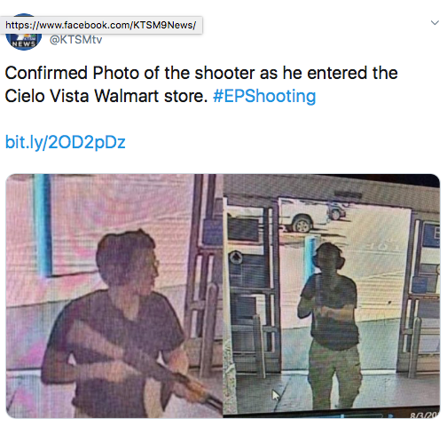Click the facebook.com/KTSM9News URL tooltip
Image resolution: width=447 pixels, height=435 pixels.
(101, 25)
